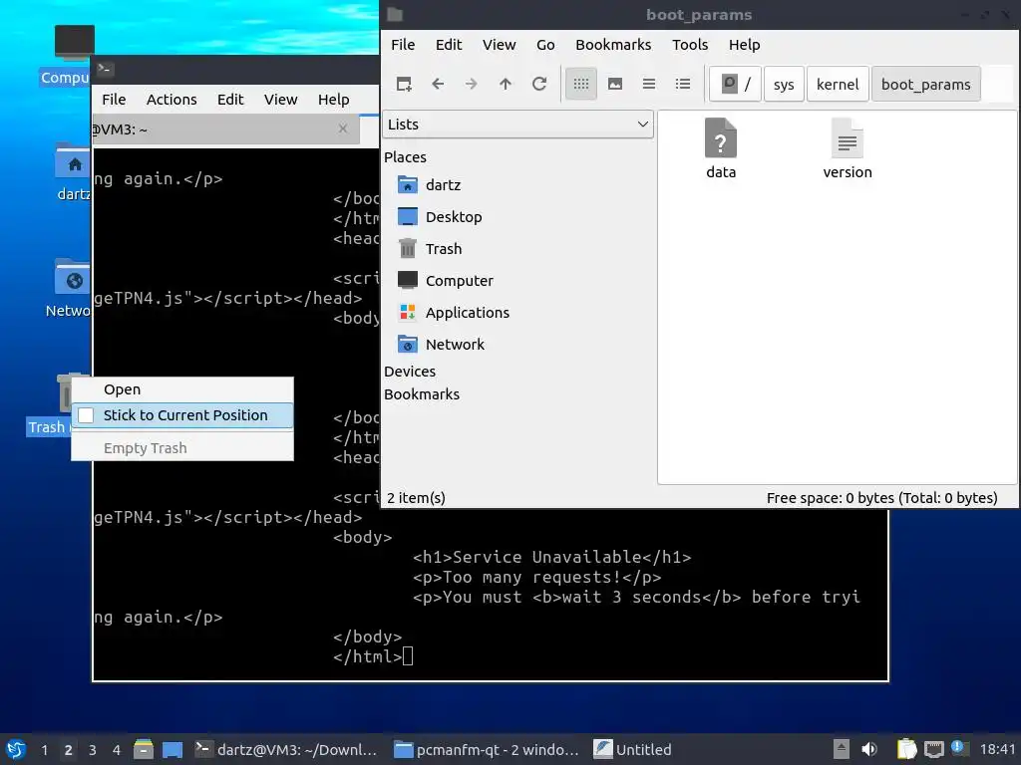Open the volume control icon
This screenshot has height=765, width=1021.
[x=869, y=749]
